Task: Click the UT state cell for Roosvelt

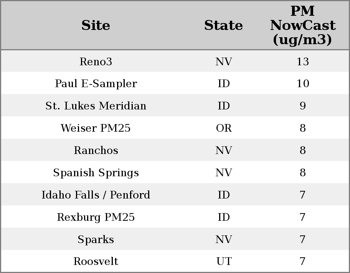Action: 224,261
